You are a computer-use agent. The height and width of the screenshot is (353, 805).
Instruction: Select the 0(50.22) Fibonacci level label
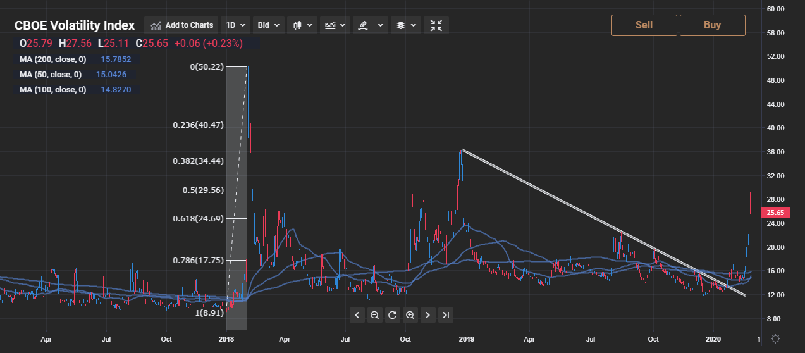[207, 66]
